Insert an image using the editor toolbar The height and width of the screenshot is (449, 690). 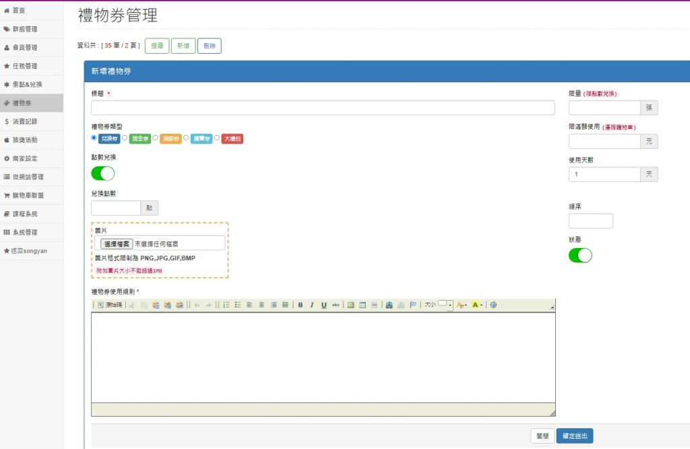(x=351, y=305)
